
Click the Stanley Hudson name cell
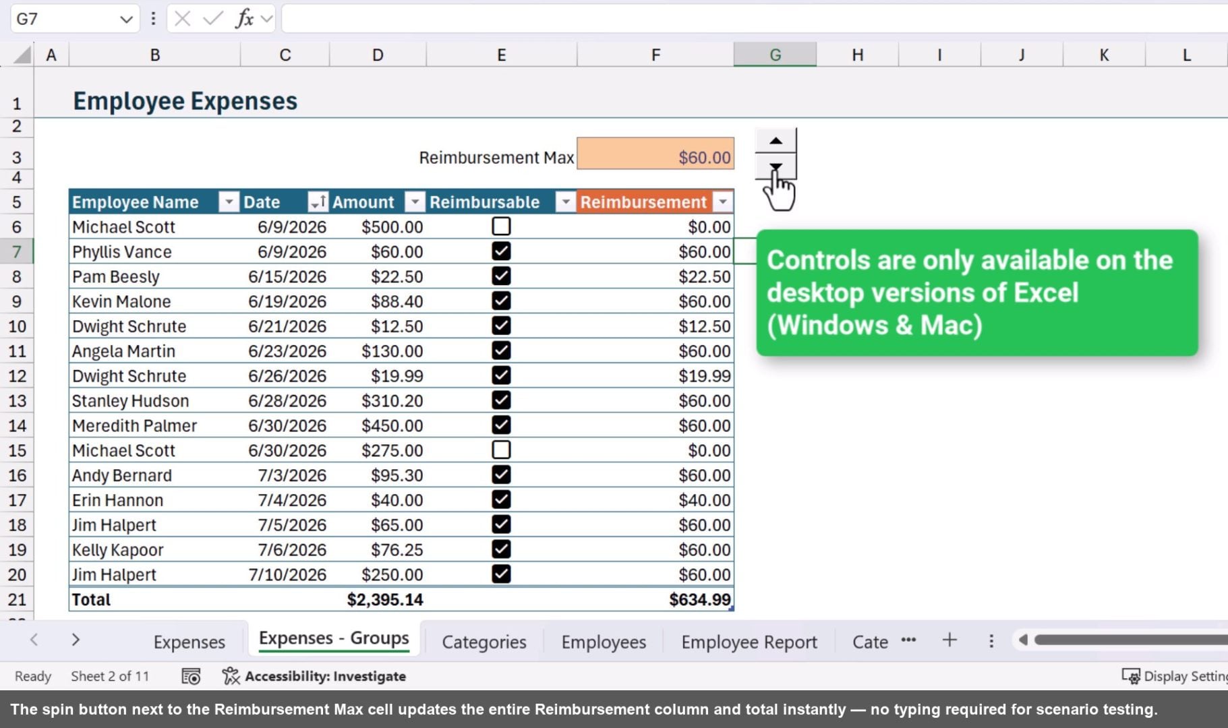[154, 401]
